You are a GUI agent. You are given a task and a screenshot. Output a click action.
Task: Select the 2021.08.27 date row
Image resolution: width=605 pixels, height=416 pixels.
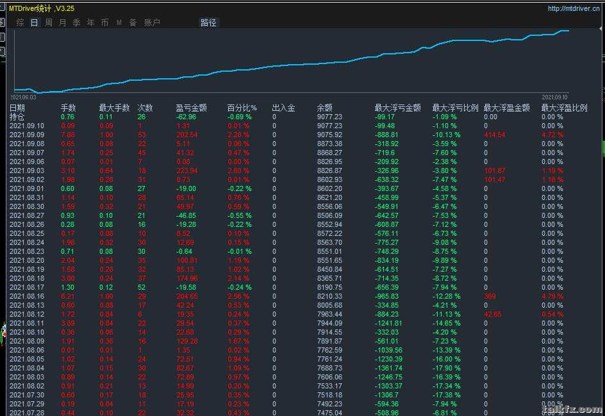click(27, 215)
